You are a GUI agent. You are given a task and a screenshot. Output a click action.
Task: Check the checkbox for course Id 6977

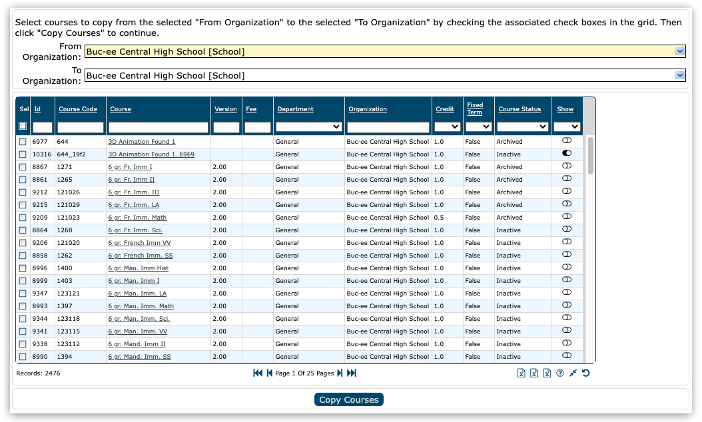(x=22, y=141)
